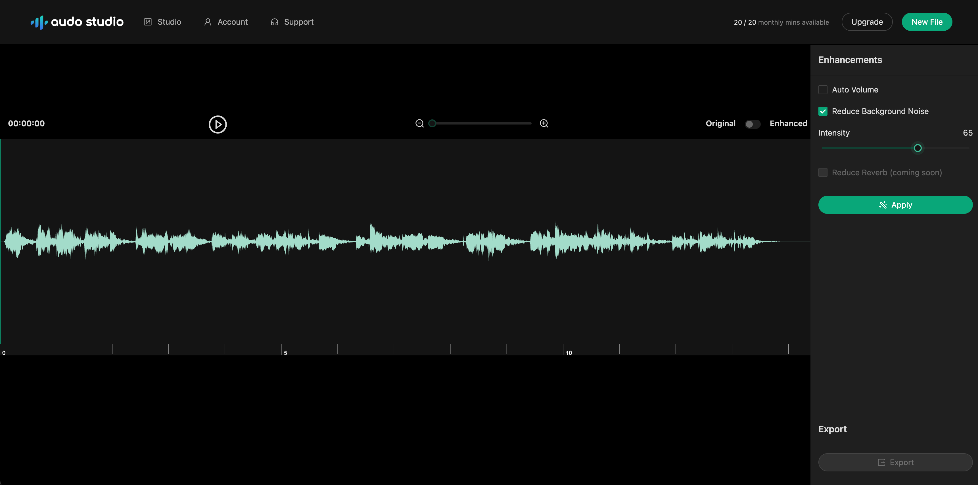The height and width of the screenshot is (485, 978).
Task: Open the Account menu item
Action: click(x=232, y=22)
